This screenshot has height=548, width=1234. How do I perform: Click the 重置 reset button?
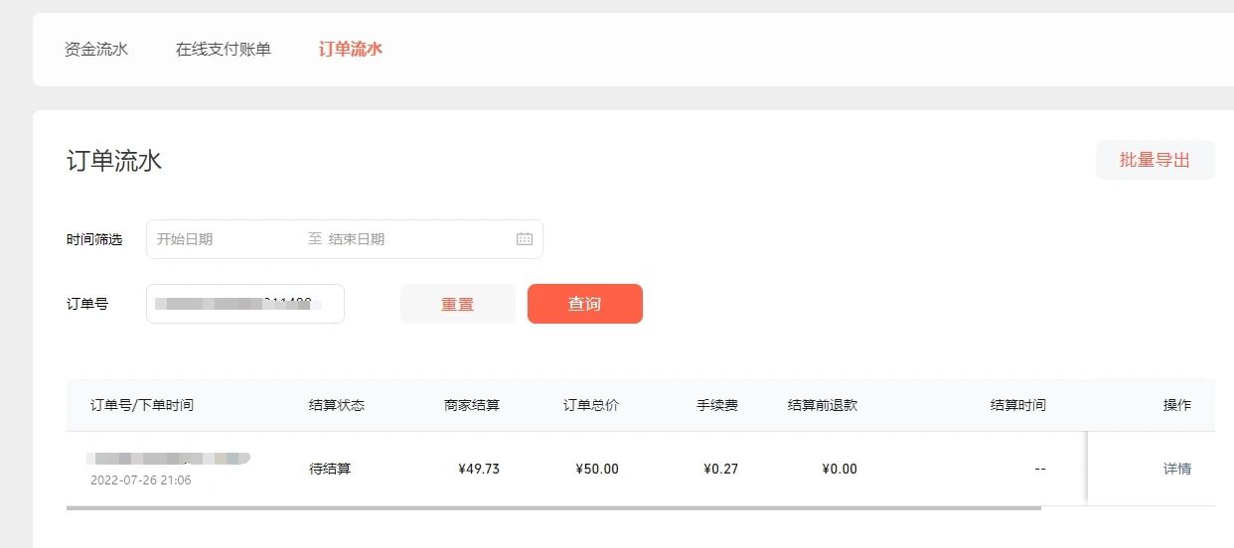458,304
